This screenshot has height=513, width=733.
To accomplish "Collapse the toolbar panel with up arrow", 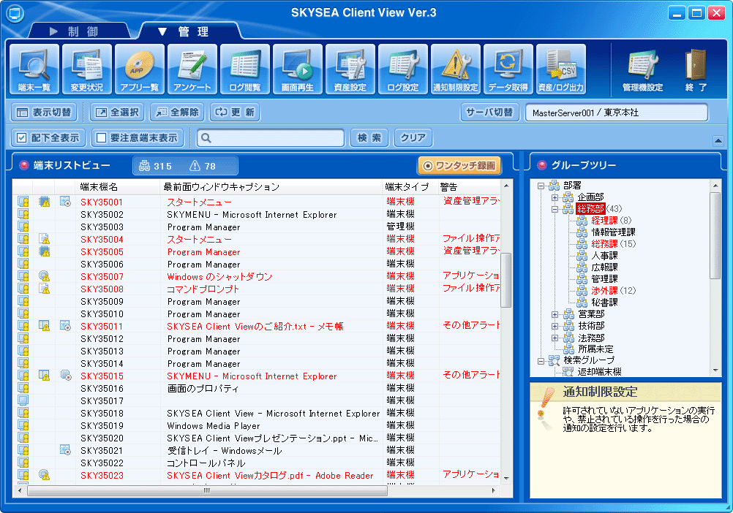I will tap(718, 140).
